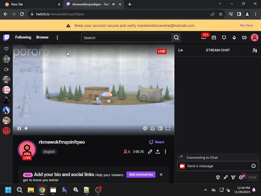Click the Chrome share page icon in the address bar
Screen dimensions: 261x196
(x=213, y=14)
